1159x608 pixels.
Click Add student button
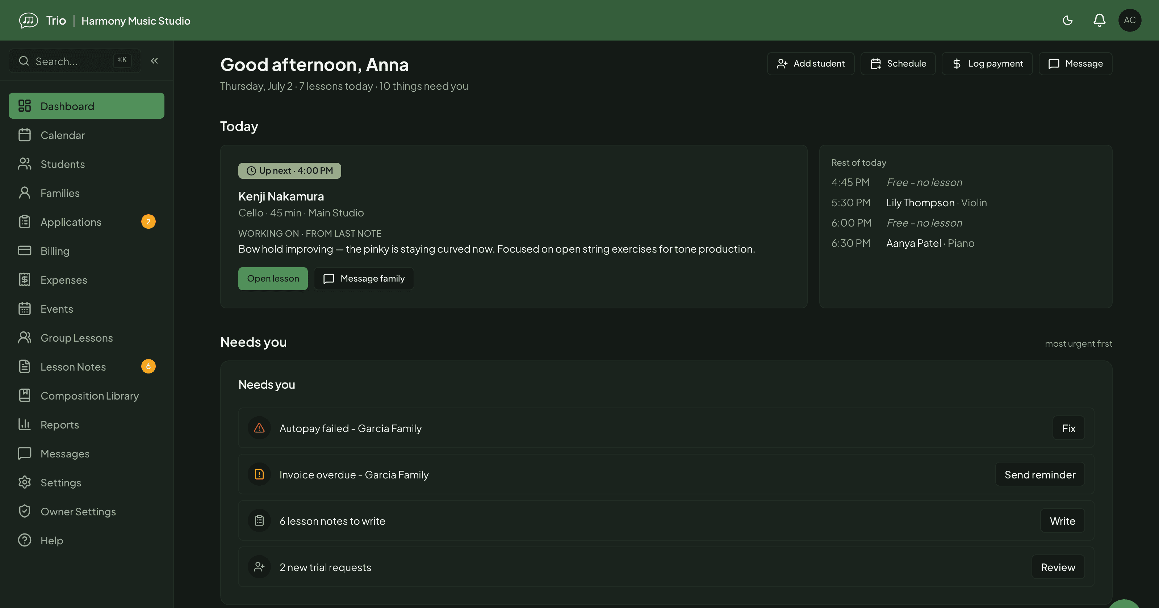810,63
